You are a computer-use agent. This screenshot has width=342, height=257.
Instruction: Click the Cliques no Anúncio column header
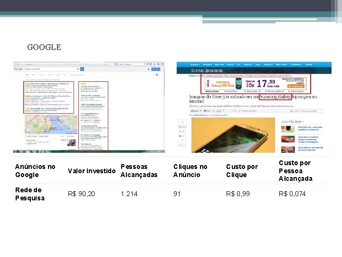(190, 171)
